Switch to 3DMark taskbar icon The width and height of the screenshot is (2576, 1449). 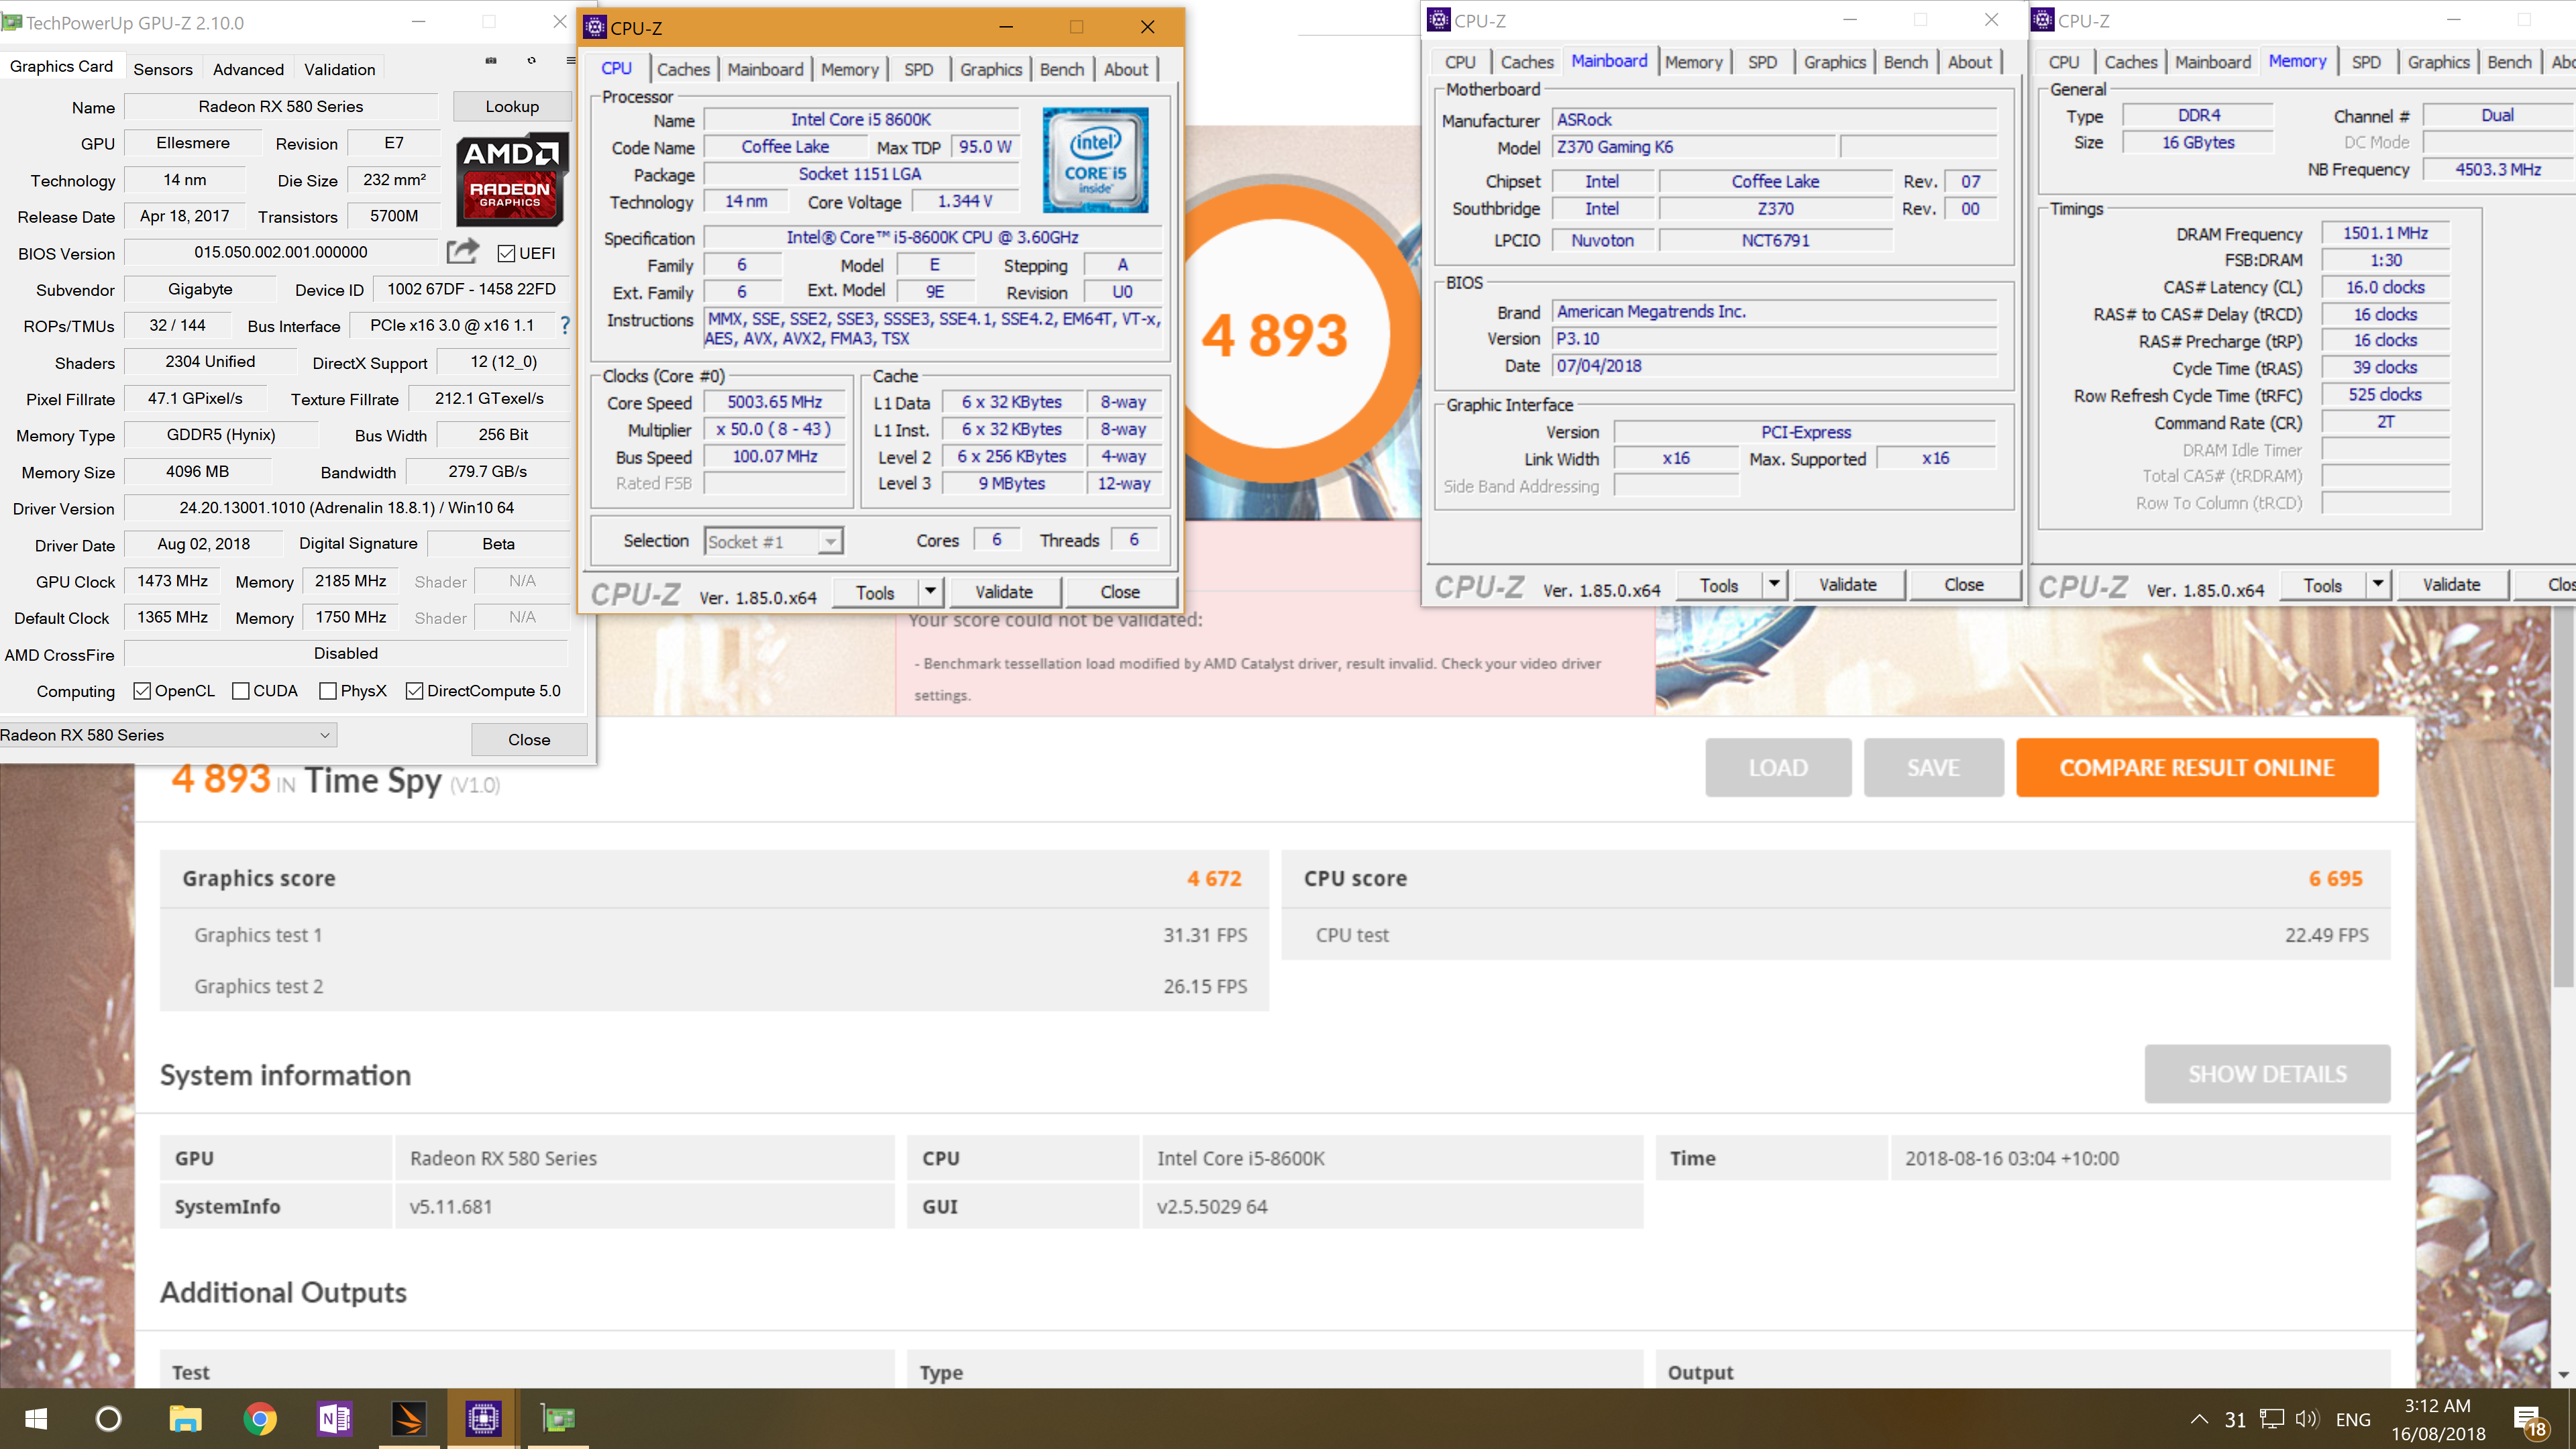pos(408,1418)
